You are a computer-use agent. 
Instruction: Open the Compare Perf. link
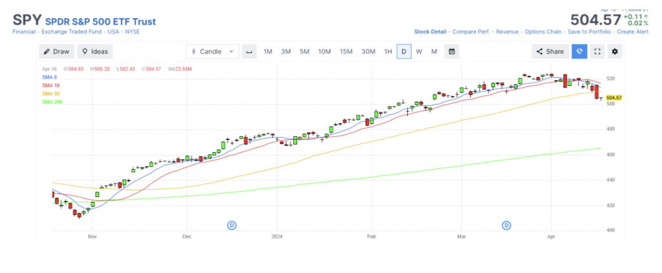point(471,32)
